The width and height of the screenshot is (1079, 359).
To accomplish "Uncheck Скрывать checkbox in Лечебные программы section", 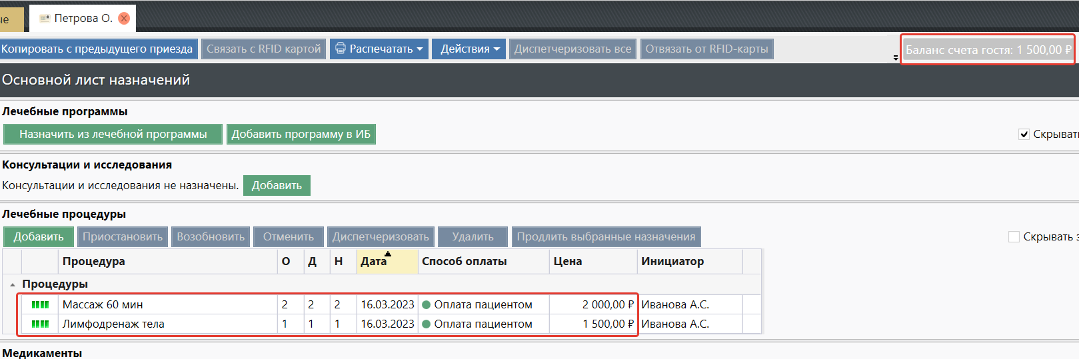I will pyautogui.click(x=1024, y=135).
